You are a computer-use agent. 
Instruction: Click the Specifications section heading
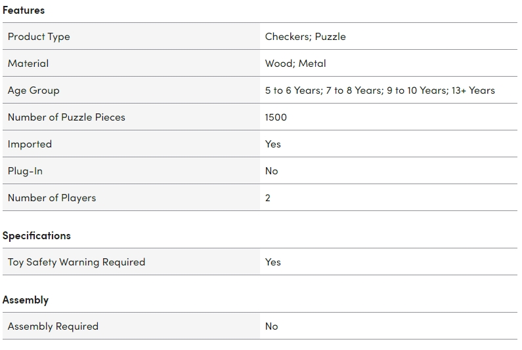click(x=37, y=236)
